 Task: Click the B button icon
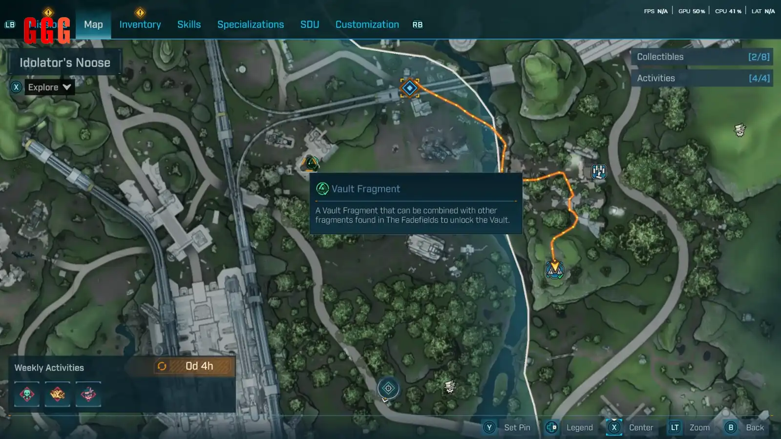pos(731,427)
